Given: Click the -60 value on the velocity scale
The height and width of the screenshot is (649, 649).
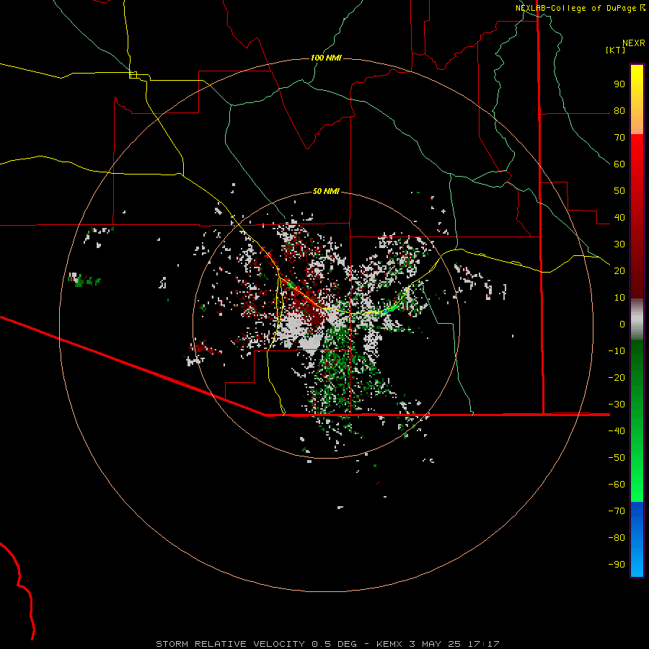Looking at the screenshot, I should [617, 485].
